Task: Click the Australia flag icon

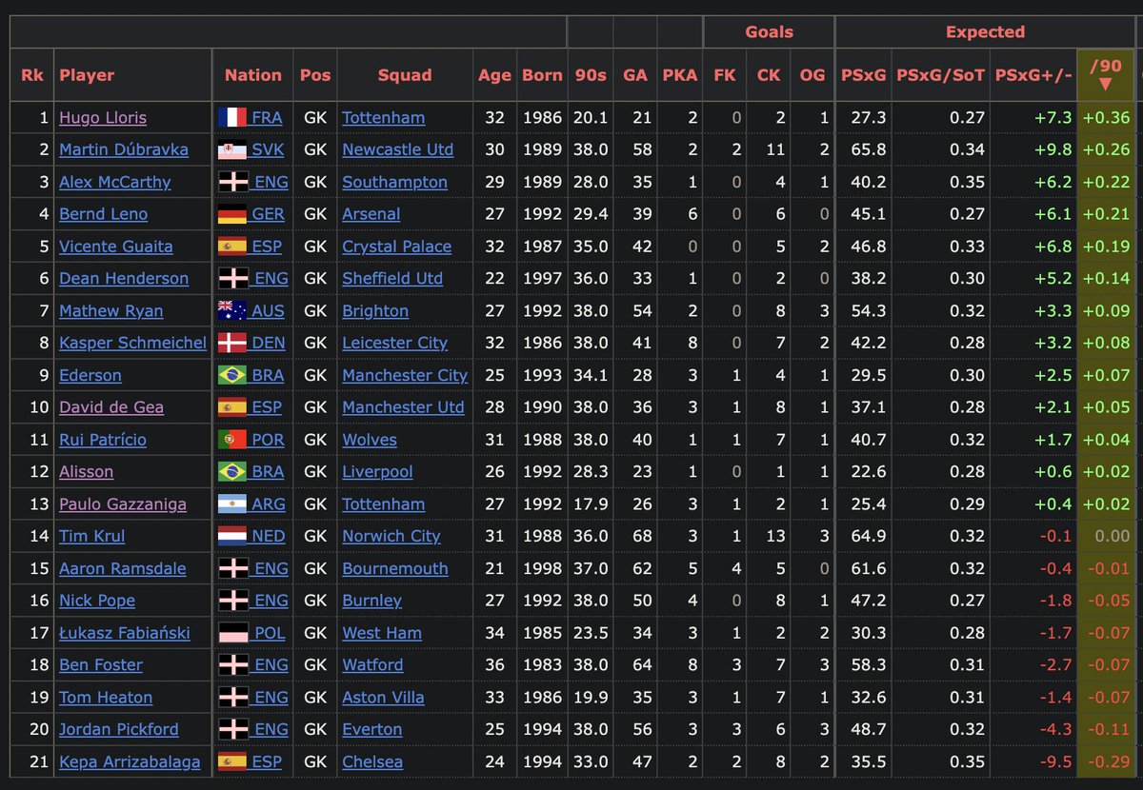Action: pyautogui.click(x=232, y=311)
